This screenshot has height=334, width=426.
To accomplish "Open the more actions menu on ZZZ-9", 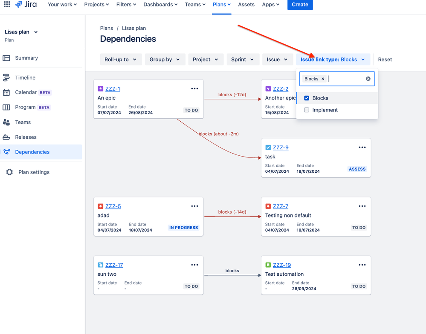I will point(362,148).
